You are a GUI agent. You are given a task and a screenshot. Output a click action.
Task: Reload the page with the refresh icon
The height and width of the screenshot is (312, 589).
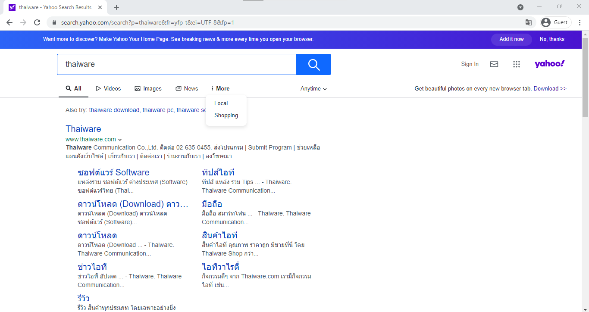click(x=37, y=22)
